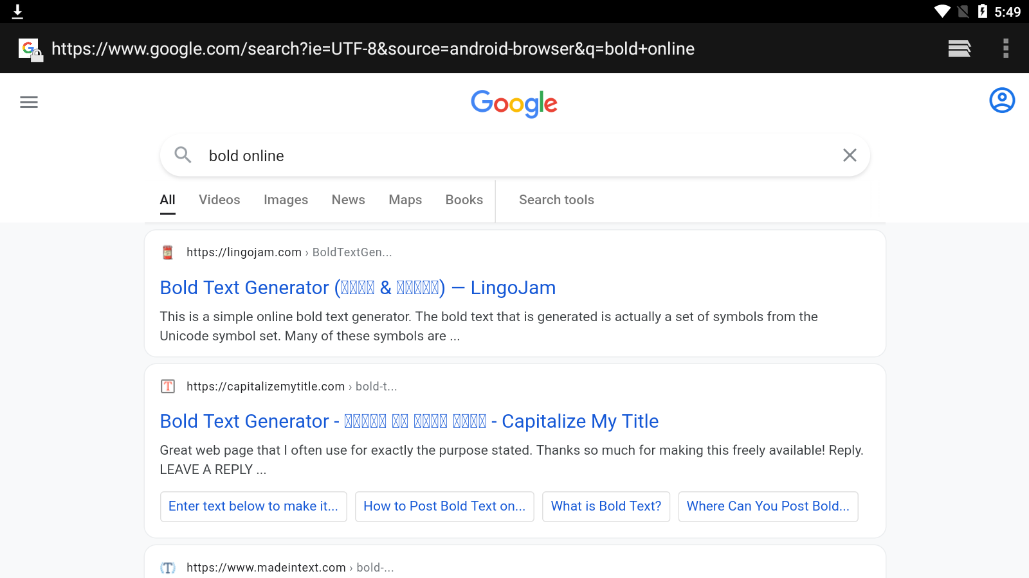Switch to the Maps tab

click(x=405, y=200)
